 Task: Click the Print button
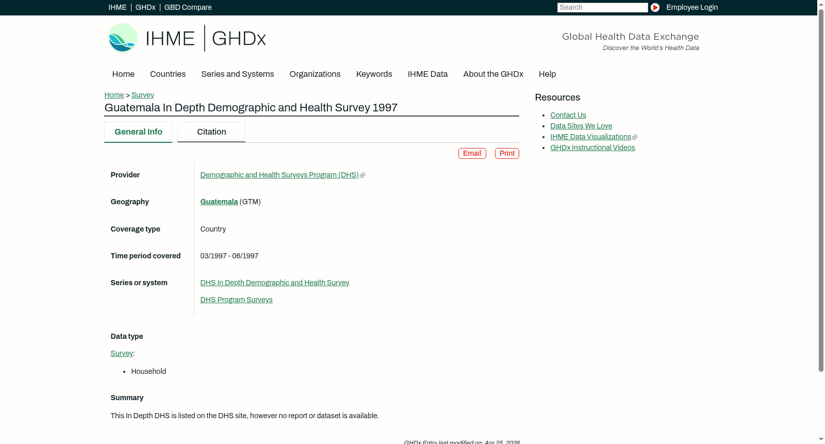coord(507,154)
